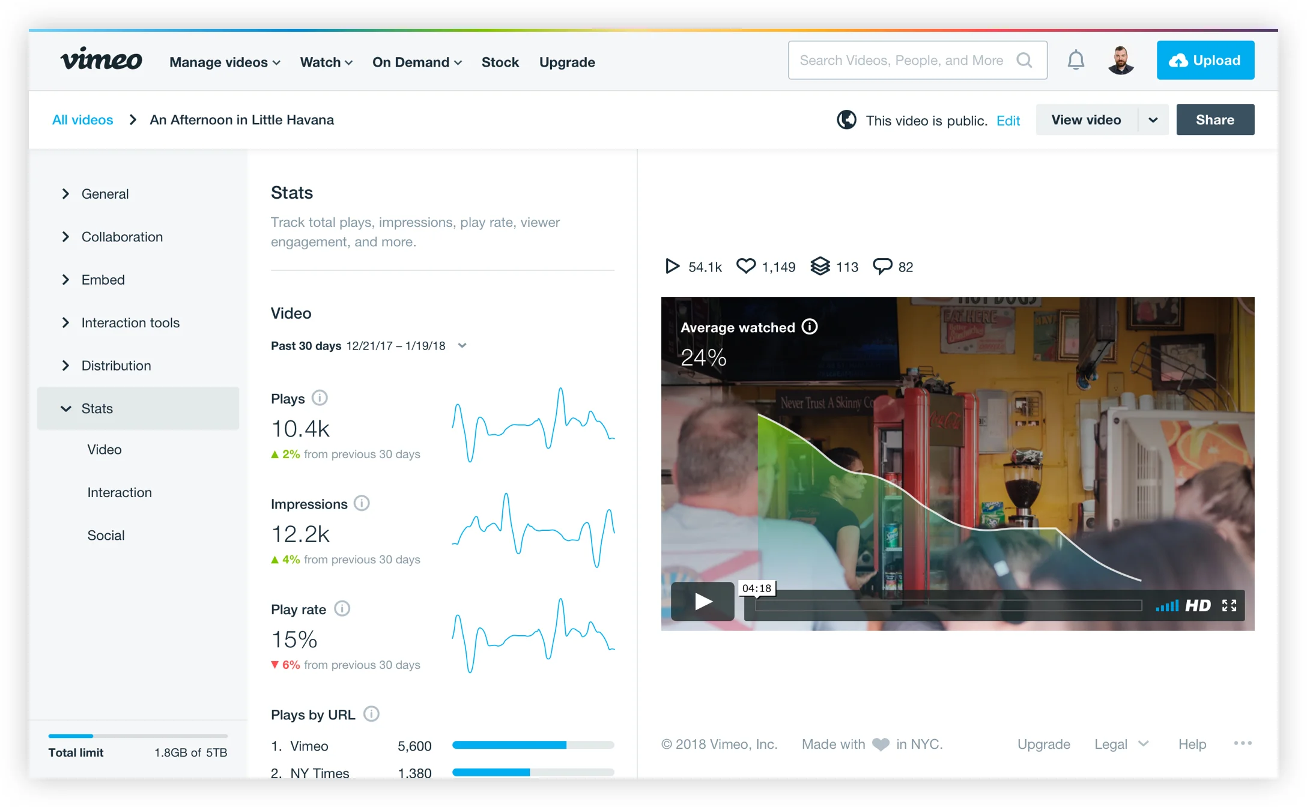This screenshot has height=807, width=1307.
Task: Click the Vimeo logo
Action: pos(101,59)
